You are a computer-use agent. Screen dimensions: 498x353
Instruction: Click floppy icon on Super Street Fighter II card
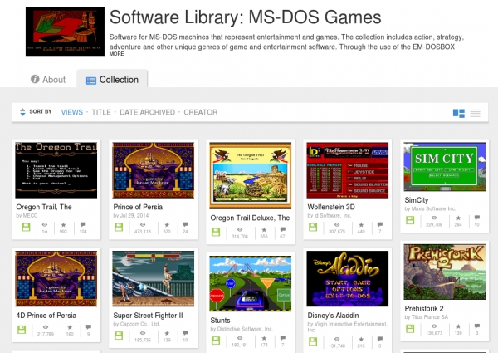pyautogui.click(x=119, y=336)
